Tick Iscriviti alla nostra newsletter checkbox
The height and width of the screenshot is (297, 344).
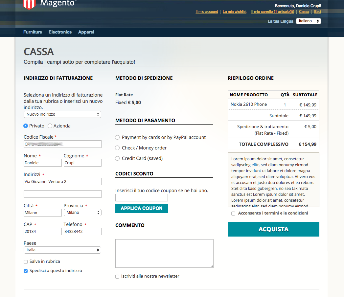pyautogui.click(x=117, y=277)
